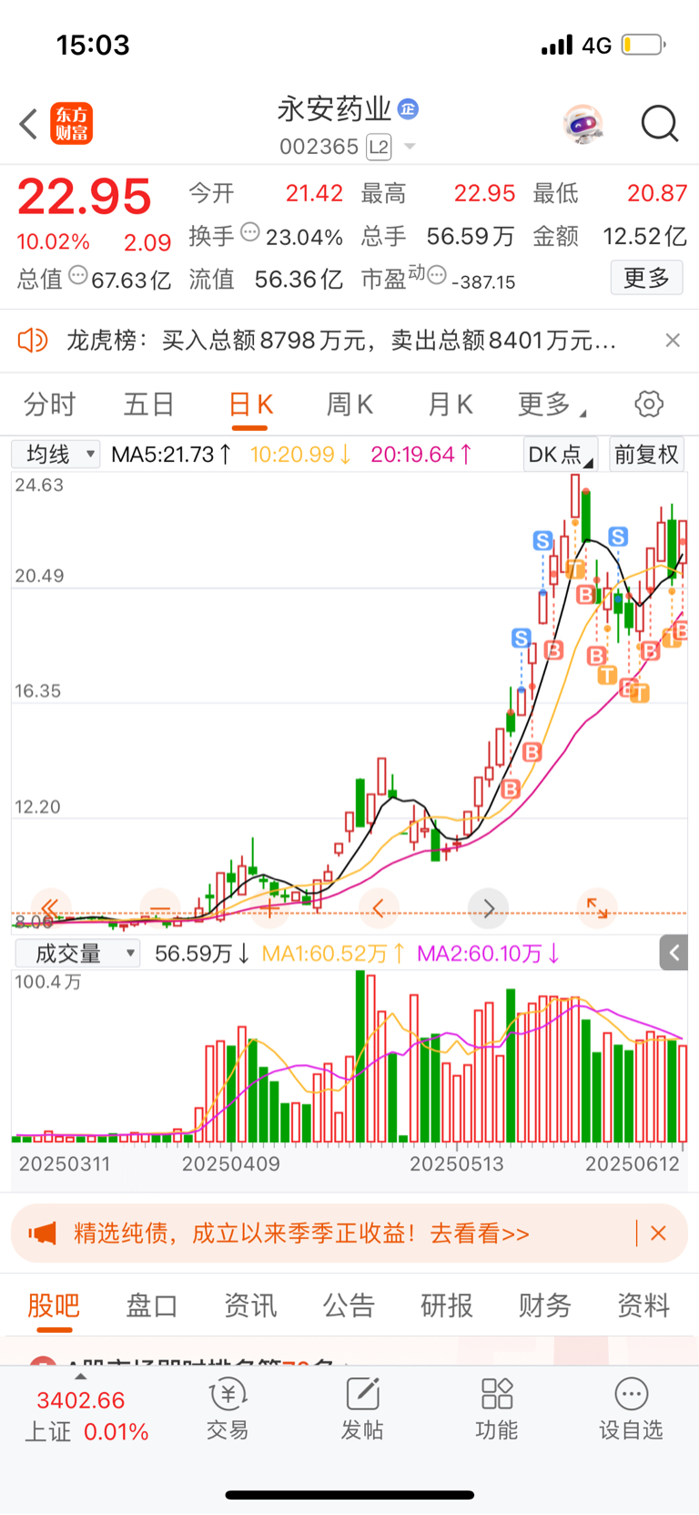Select the 股吧 tab
The image size is (699, 1515).
(54, 1305)
